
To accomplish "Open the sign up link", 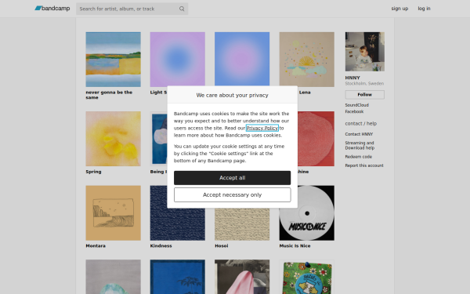I will [399, 9].
